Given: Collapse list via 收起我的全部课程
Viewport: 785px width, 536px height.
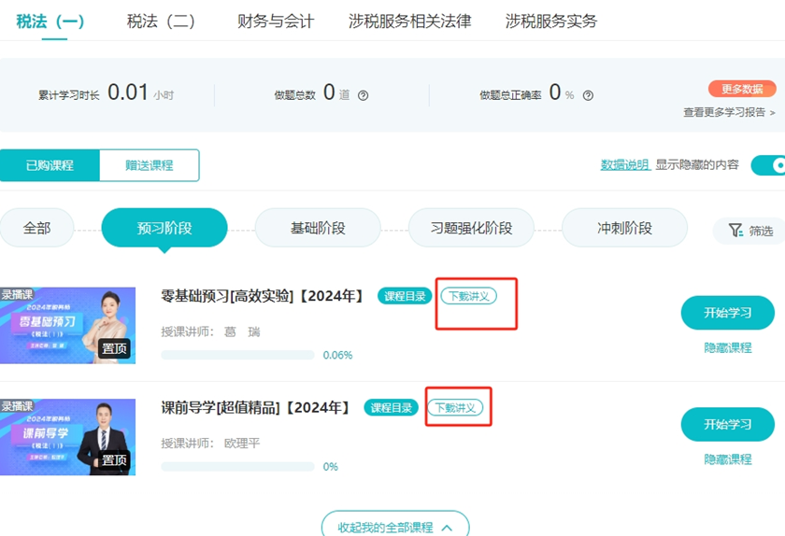Looking at the screenshot, I should [x=395, y=525].
